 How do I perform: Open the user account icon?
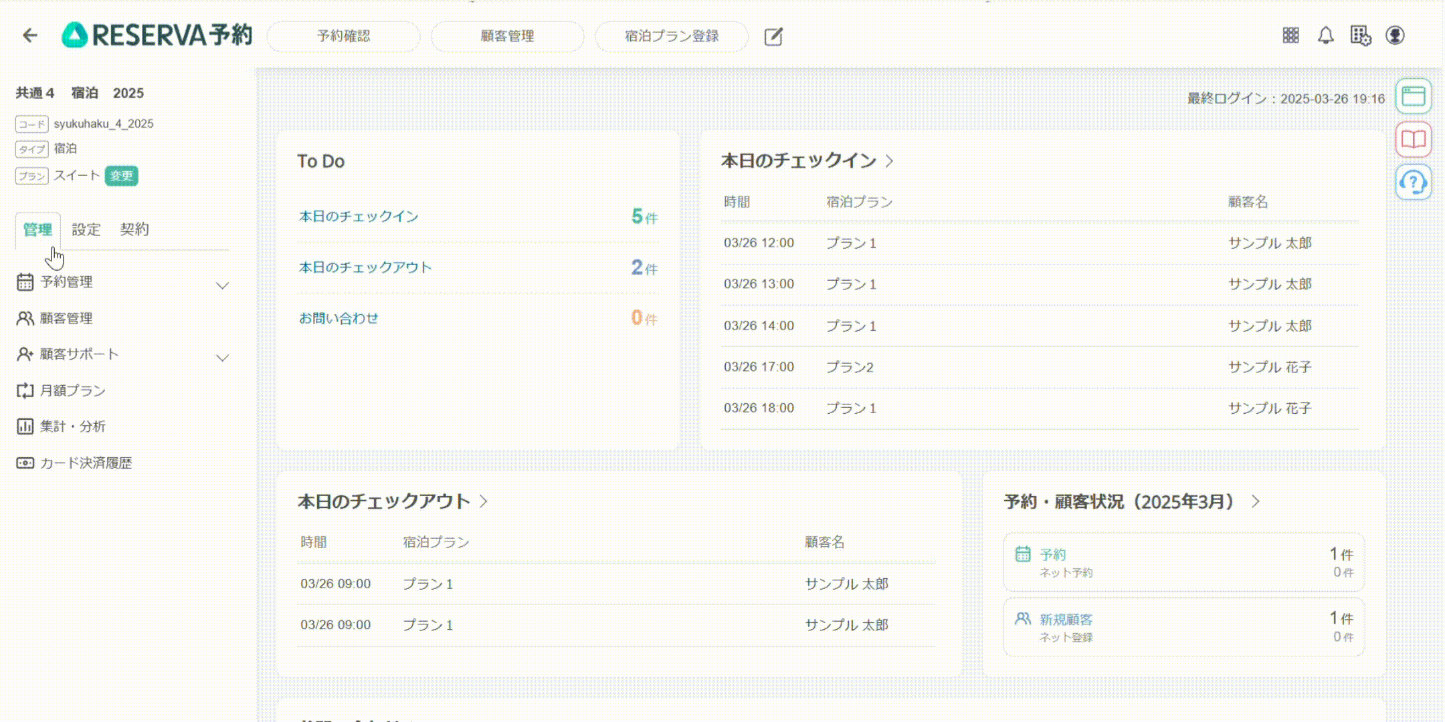tap(1395, 35)
